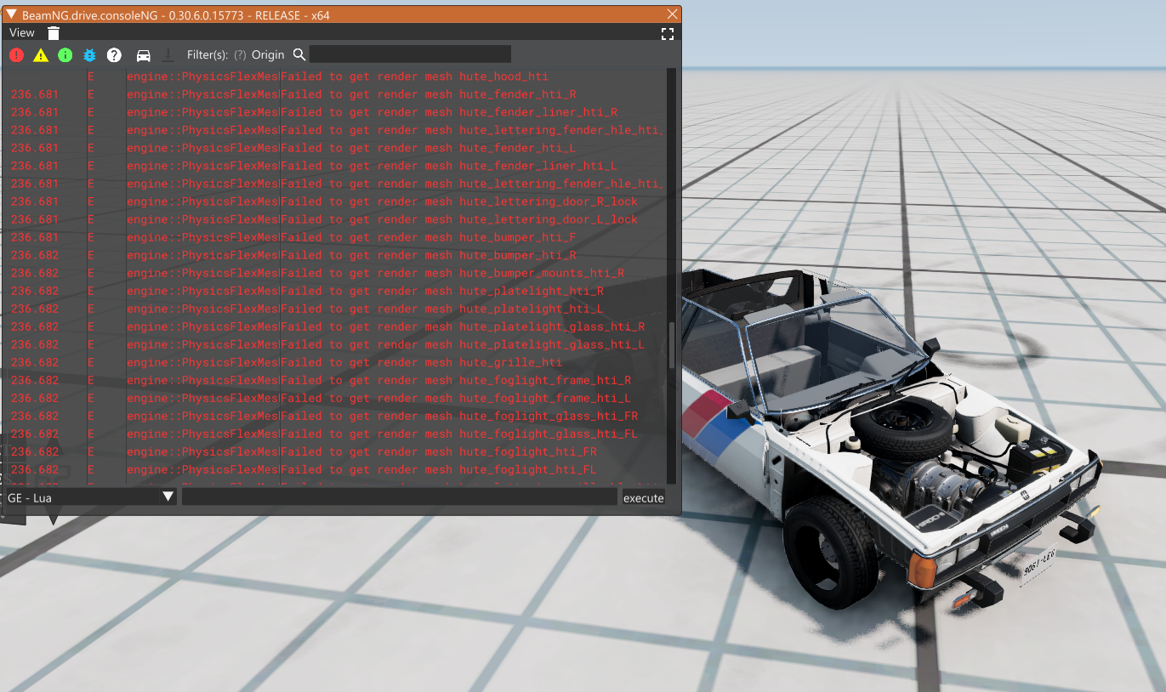Select log line hute_hood_hti

tap(336, 77)
